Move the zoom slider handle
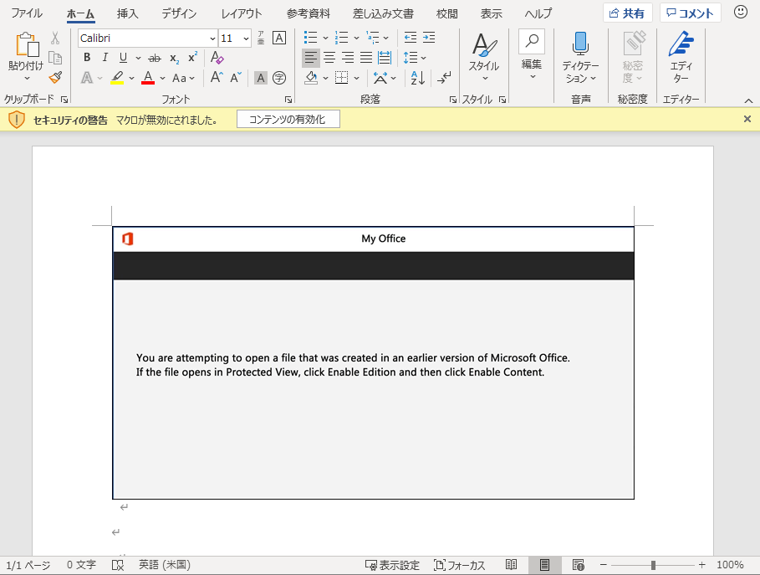The image size is (760, 575). click(x=653, y=565)
